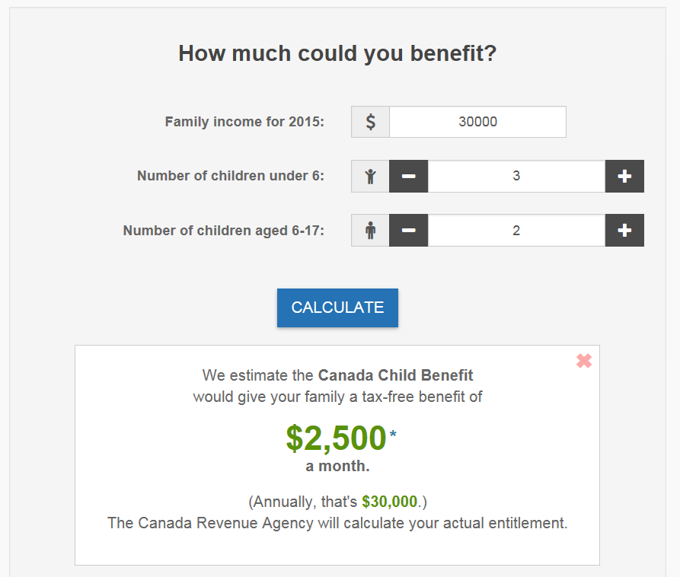Click the "Number of children aged 6-17" label

click(224, 231)
